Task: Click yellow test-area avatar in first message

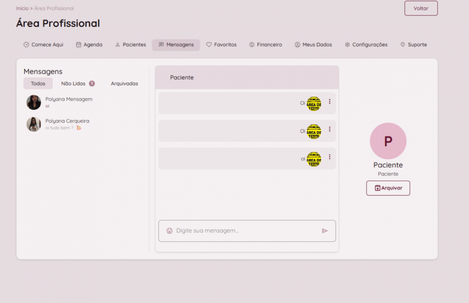Action: click(x=313, y=103)
